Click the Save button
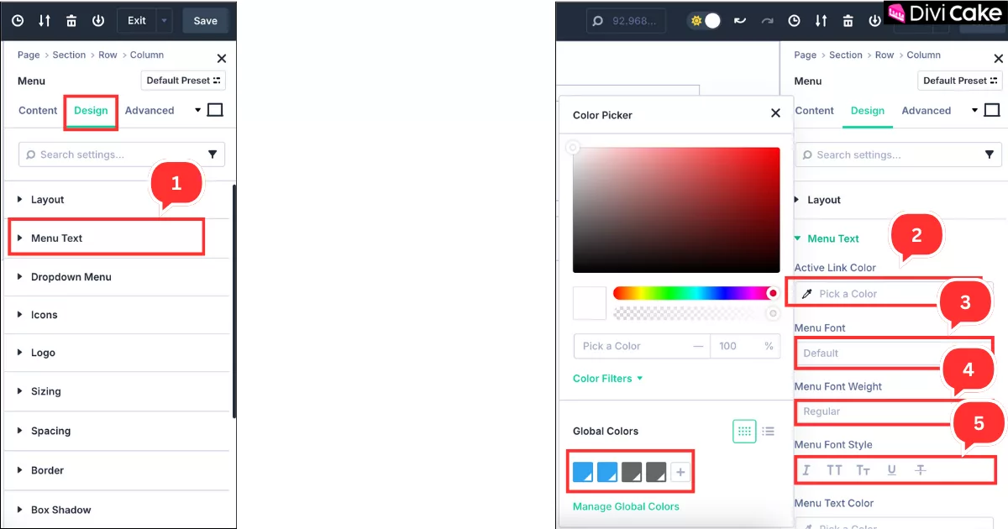The height and width of the screenshot is (529, 1008). point(205,20)
